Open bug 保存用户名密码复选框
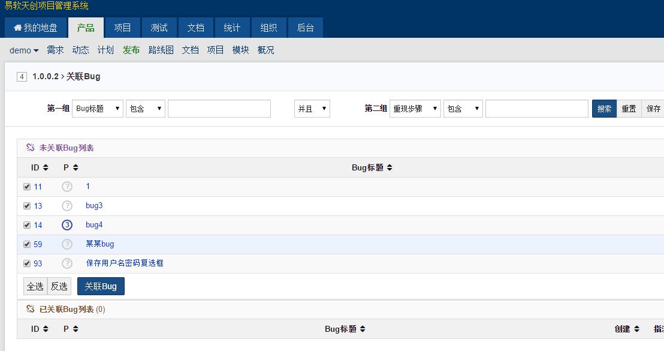 click(x=125, y=263)
